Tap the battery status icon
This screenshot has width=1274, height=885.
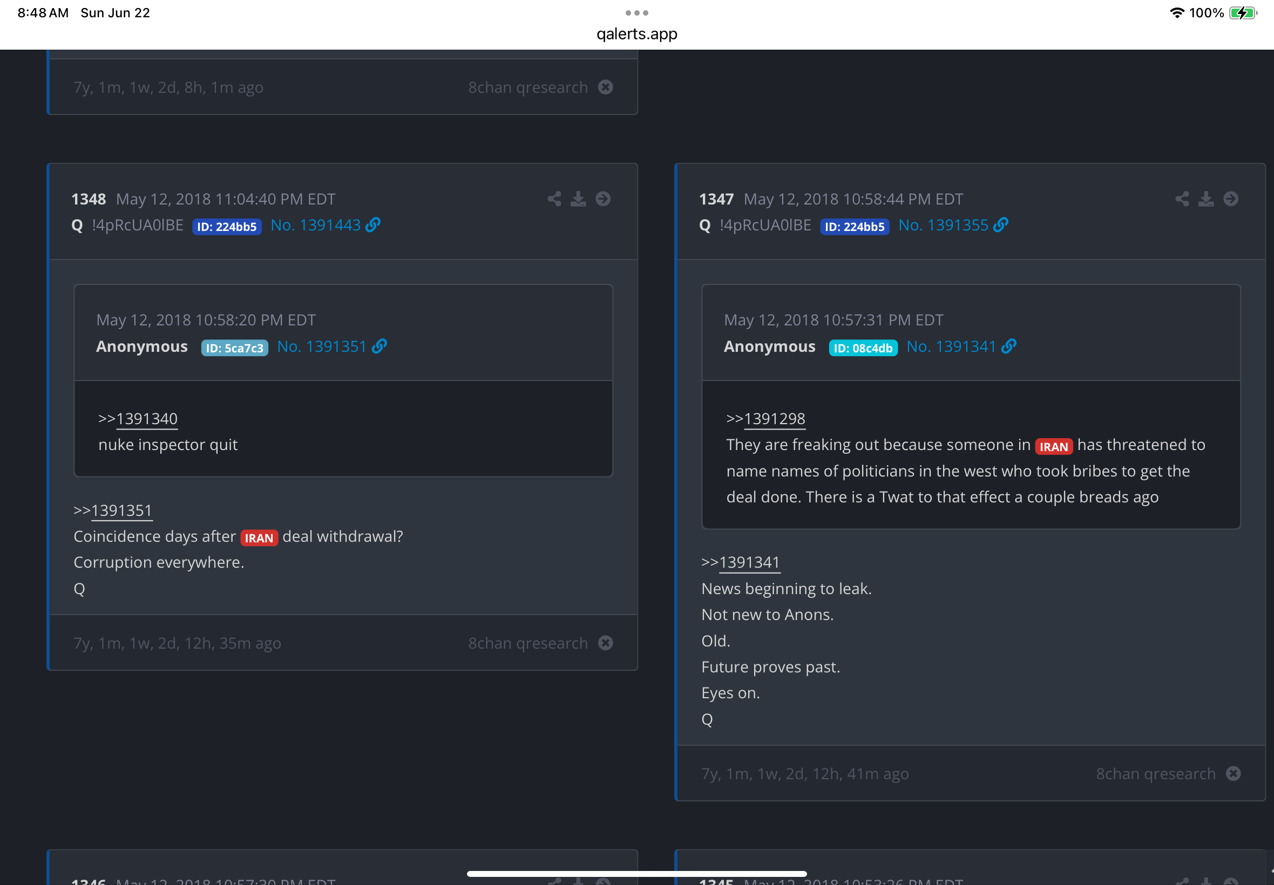1243,13
